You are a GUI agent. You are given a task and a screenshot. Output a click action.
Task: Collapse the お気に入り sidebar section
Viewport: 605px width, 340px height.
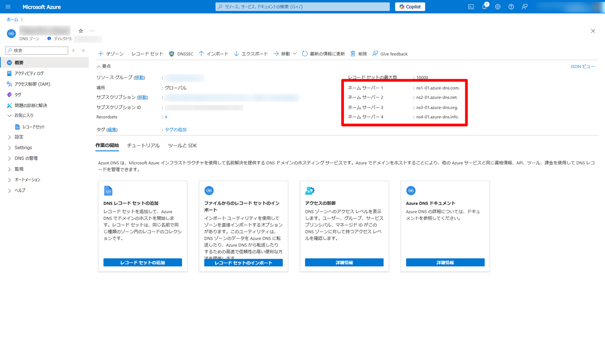tap(9, 116)
